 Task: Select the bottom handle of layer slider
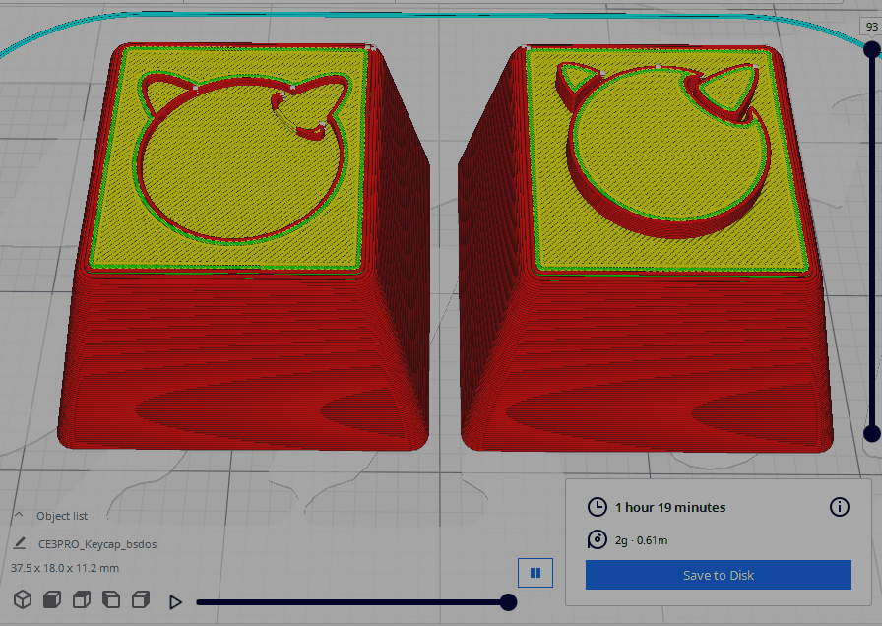click(x=872, y=434)
